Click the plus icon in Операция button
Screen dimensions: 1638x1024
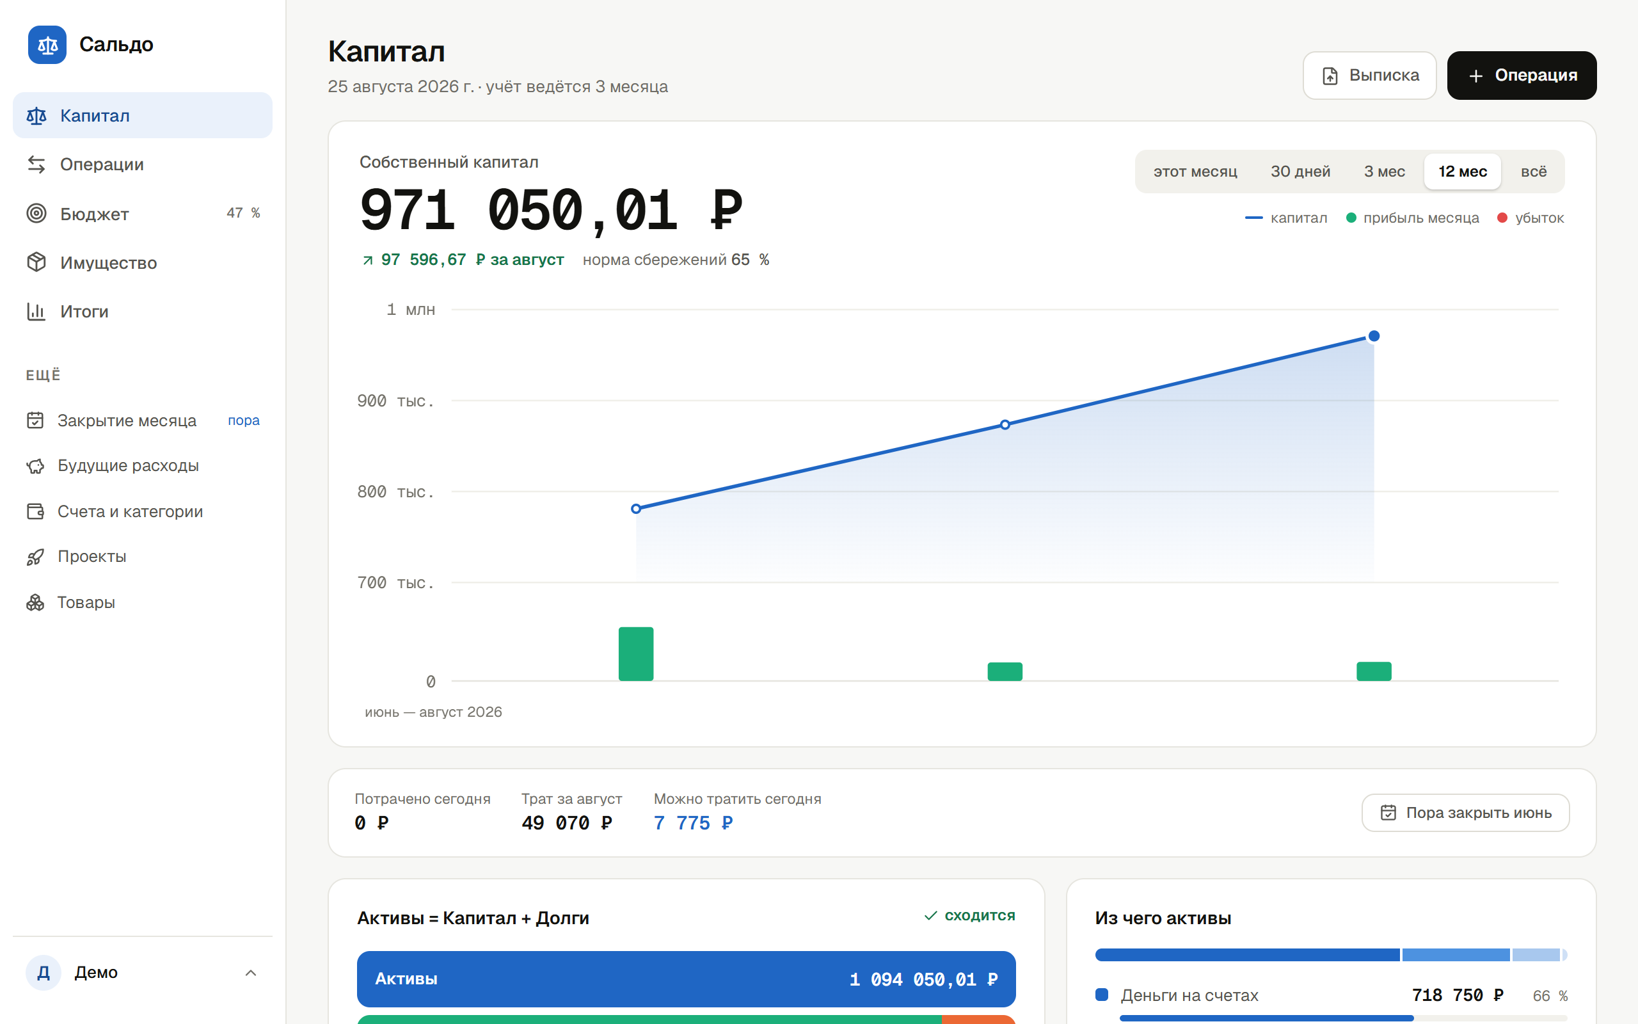pos(1476,76)
